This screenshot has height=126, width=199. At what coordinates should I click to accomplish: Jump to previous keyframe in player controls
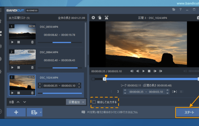pos(132,71)
